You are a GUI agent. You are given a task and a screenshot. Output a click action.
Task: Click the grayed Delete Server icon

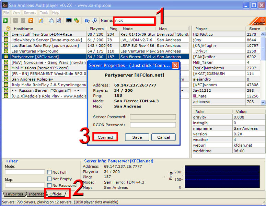(23, 21)
